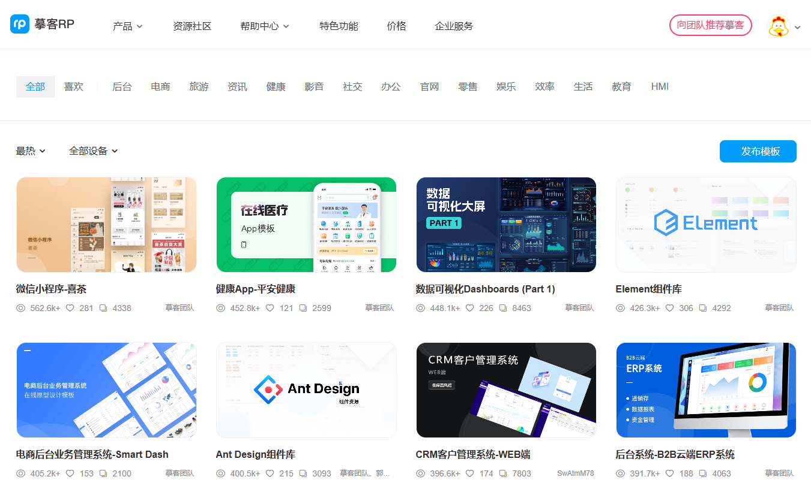Viewport: 811px width, 495px height.
Task: Filter templates by 教育 category
Action: tap(621, 87)
